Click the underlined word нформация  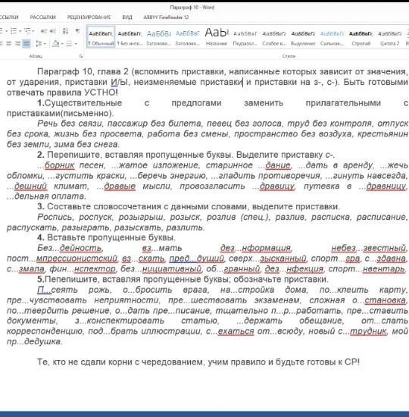point(267,248)
